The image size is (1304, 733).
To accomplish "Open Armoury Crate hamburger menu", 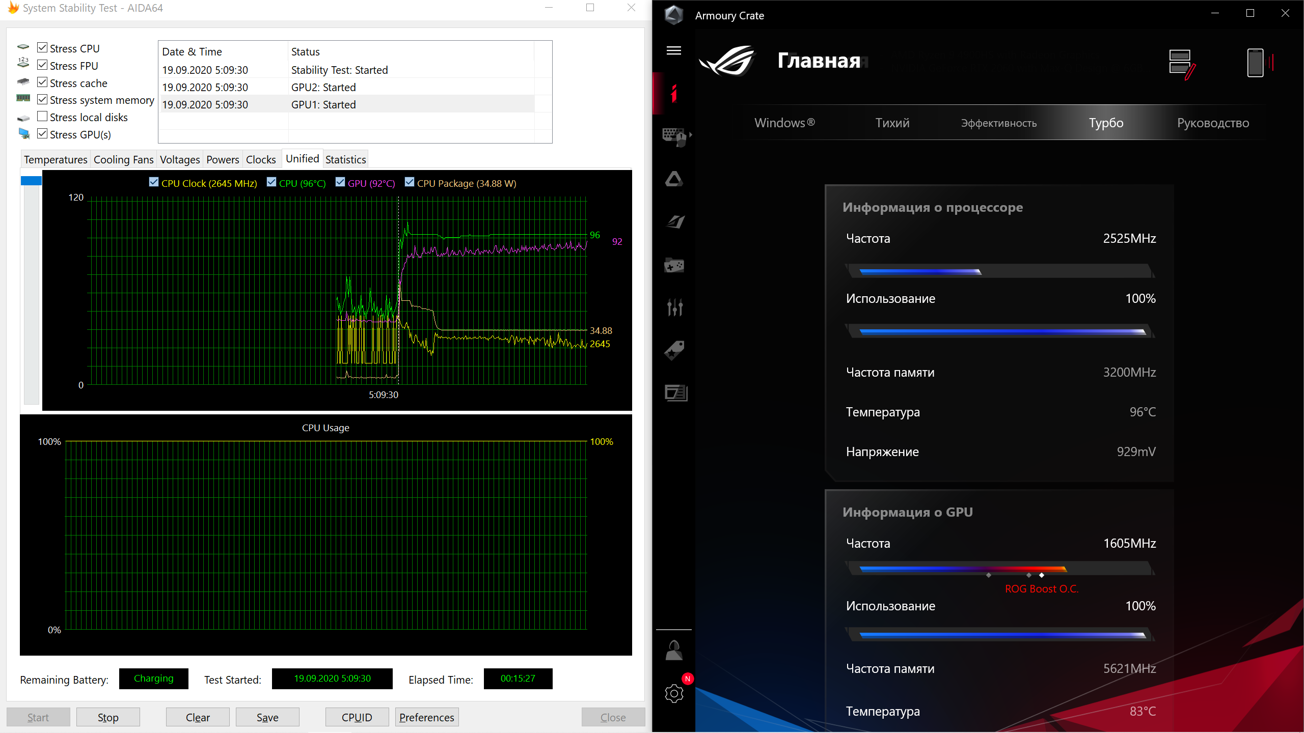I will 674,50.
